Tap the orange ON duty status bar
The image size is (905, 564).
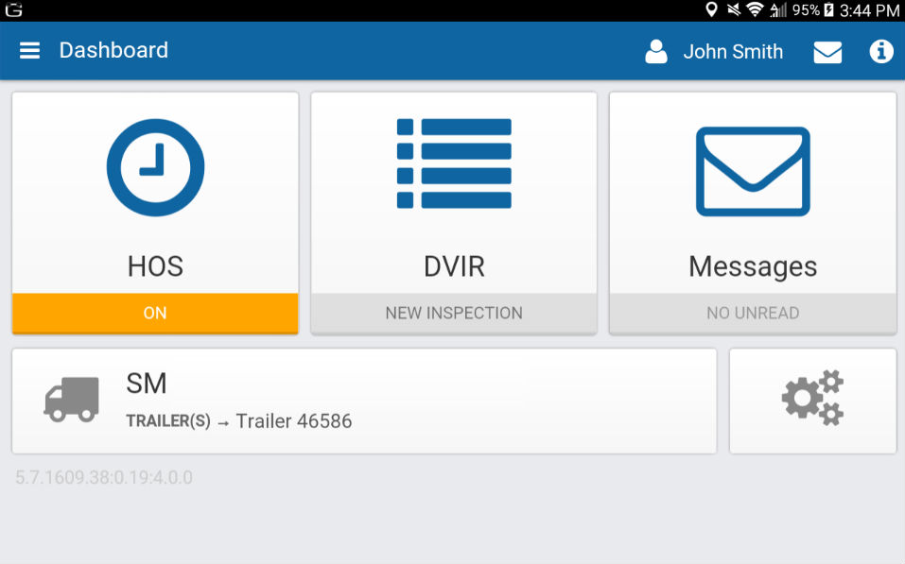point(154,313)
